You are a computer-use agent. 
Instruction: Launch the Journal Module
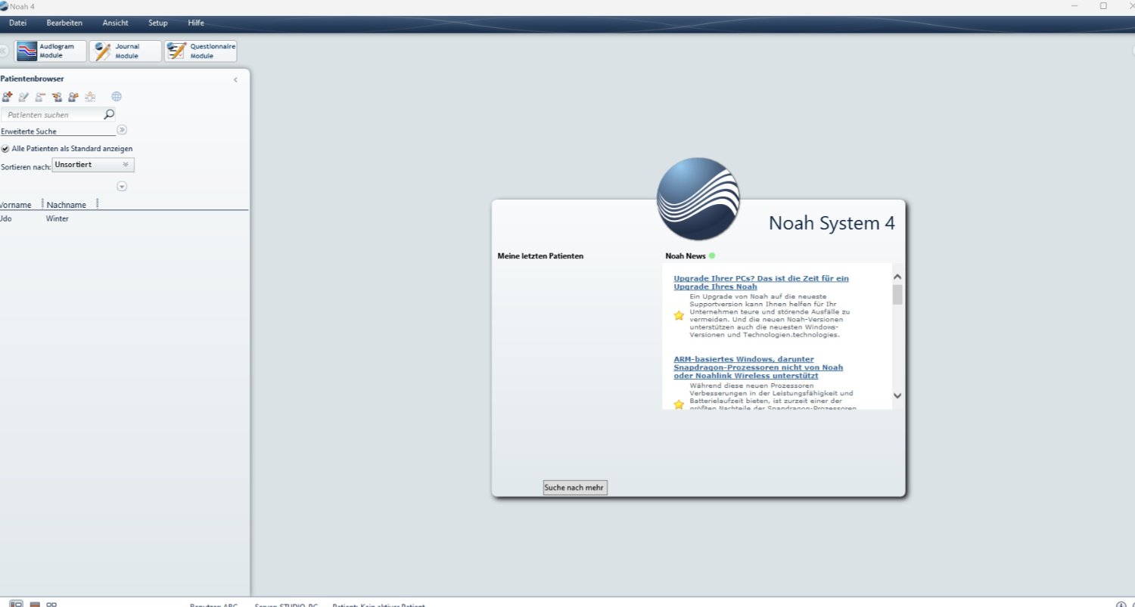[125, 51]
